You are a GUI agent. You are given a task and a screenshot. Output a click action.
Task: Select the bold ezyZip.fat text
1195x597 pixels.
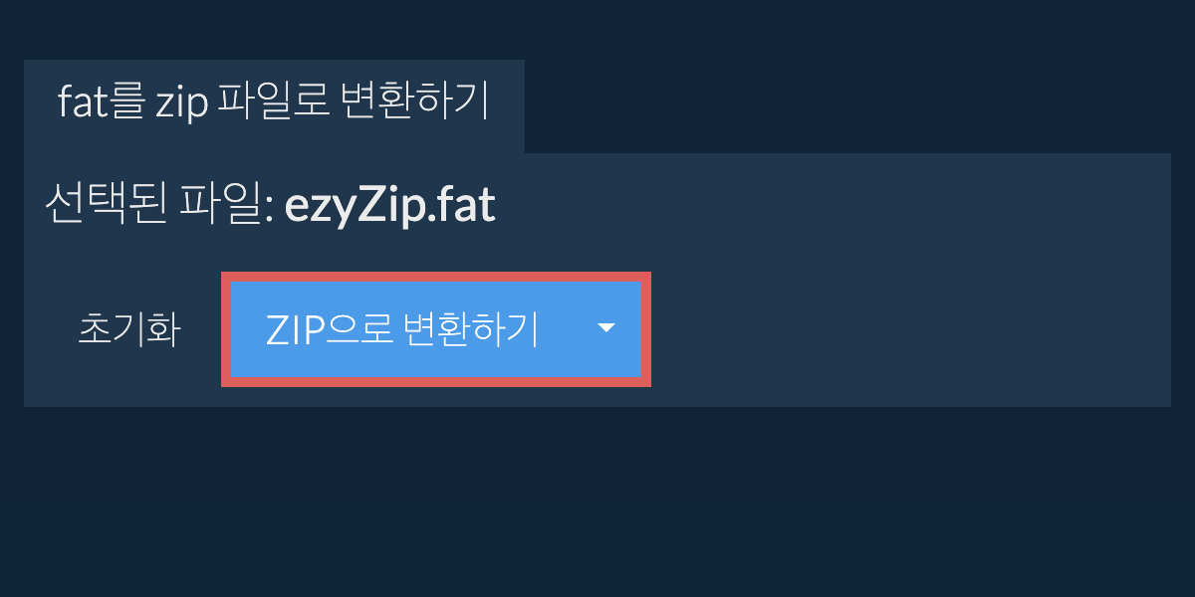pyautogui.click(x=390, y=207)
